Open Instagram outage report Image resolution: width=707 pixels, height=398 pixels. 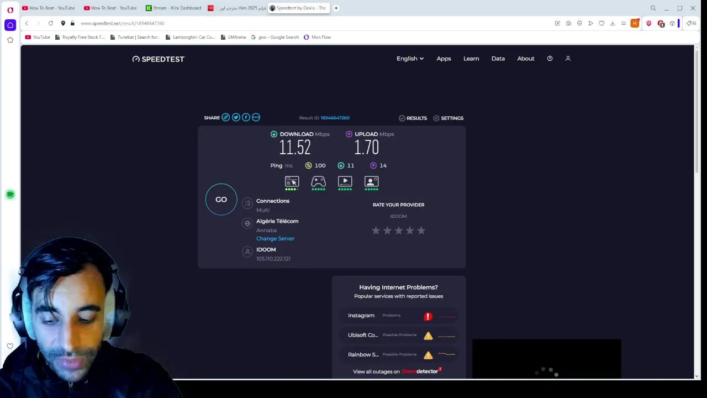coord(398,316)
